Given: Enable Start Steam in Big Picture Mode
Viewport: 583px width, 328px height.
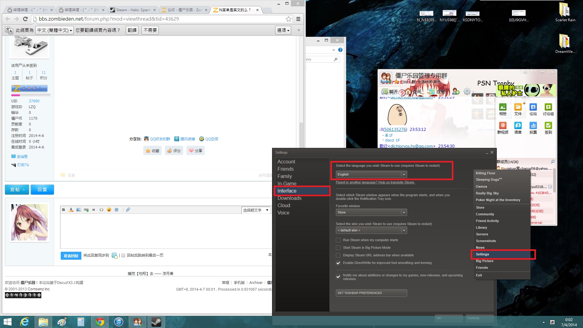Looking at the screenshot, I should click(x=338, y=248).
